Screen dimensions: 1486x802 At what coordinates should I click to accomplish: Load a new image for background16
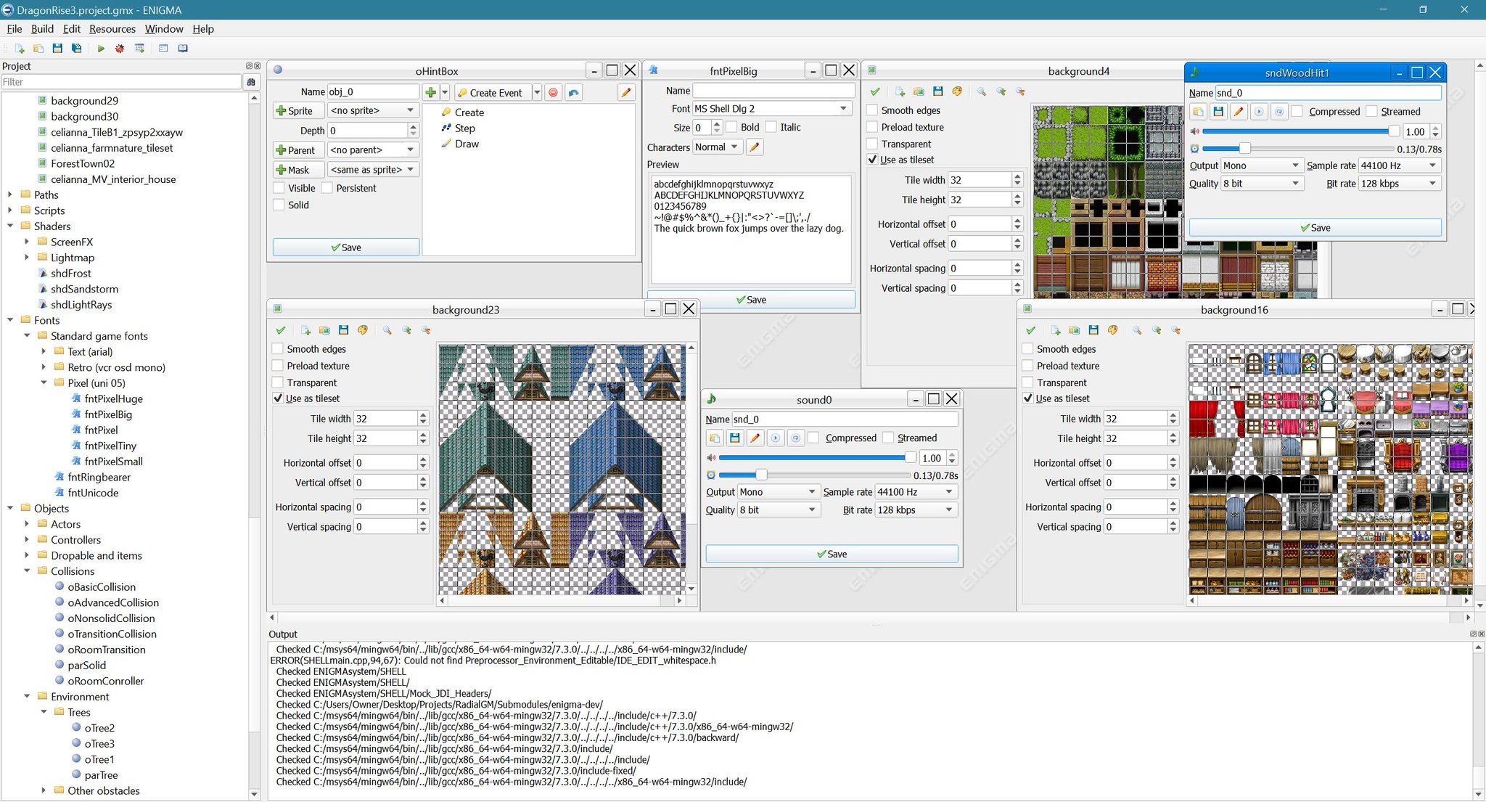[x=1054, y=330]
